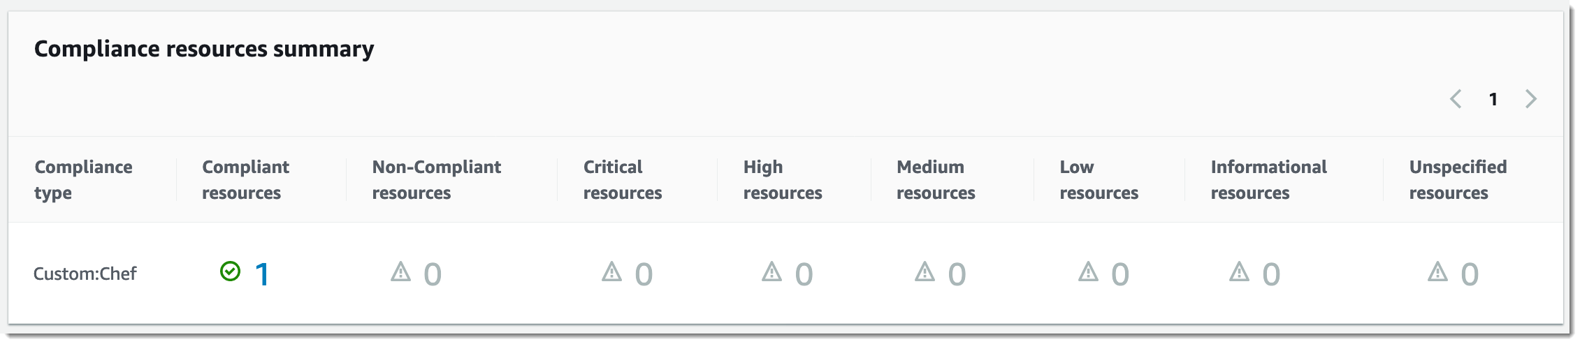The width and height of the screenshot is (1580, 344).
Task: Click Critical resources warning triangle icon
Action: coord(612,271)
